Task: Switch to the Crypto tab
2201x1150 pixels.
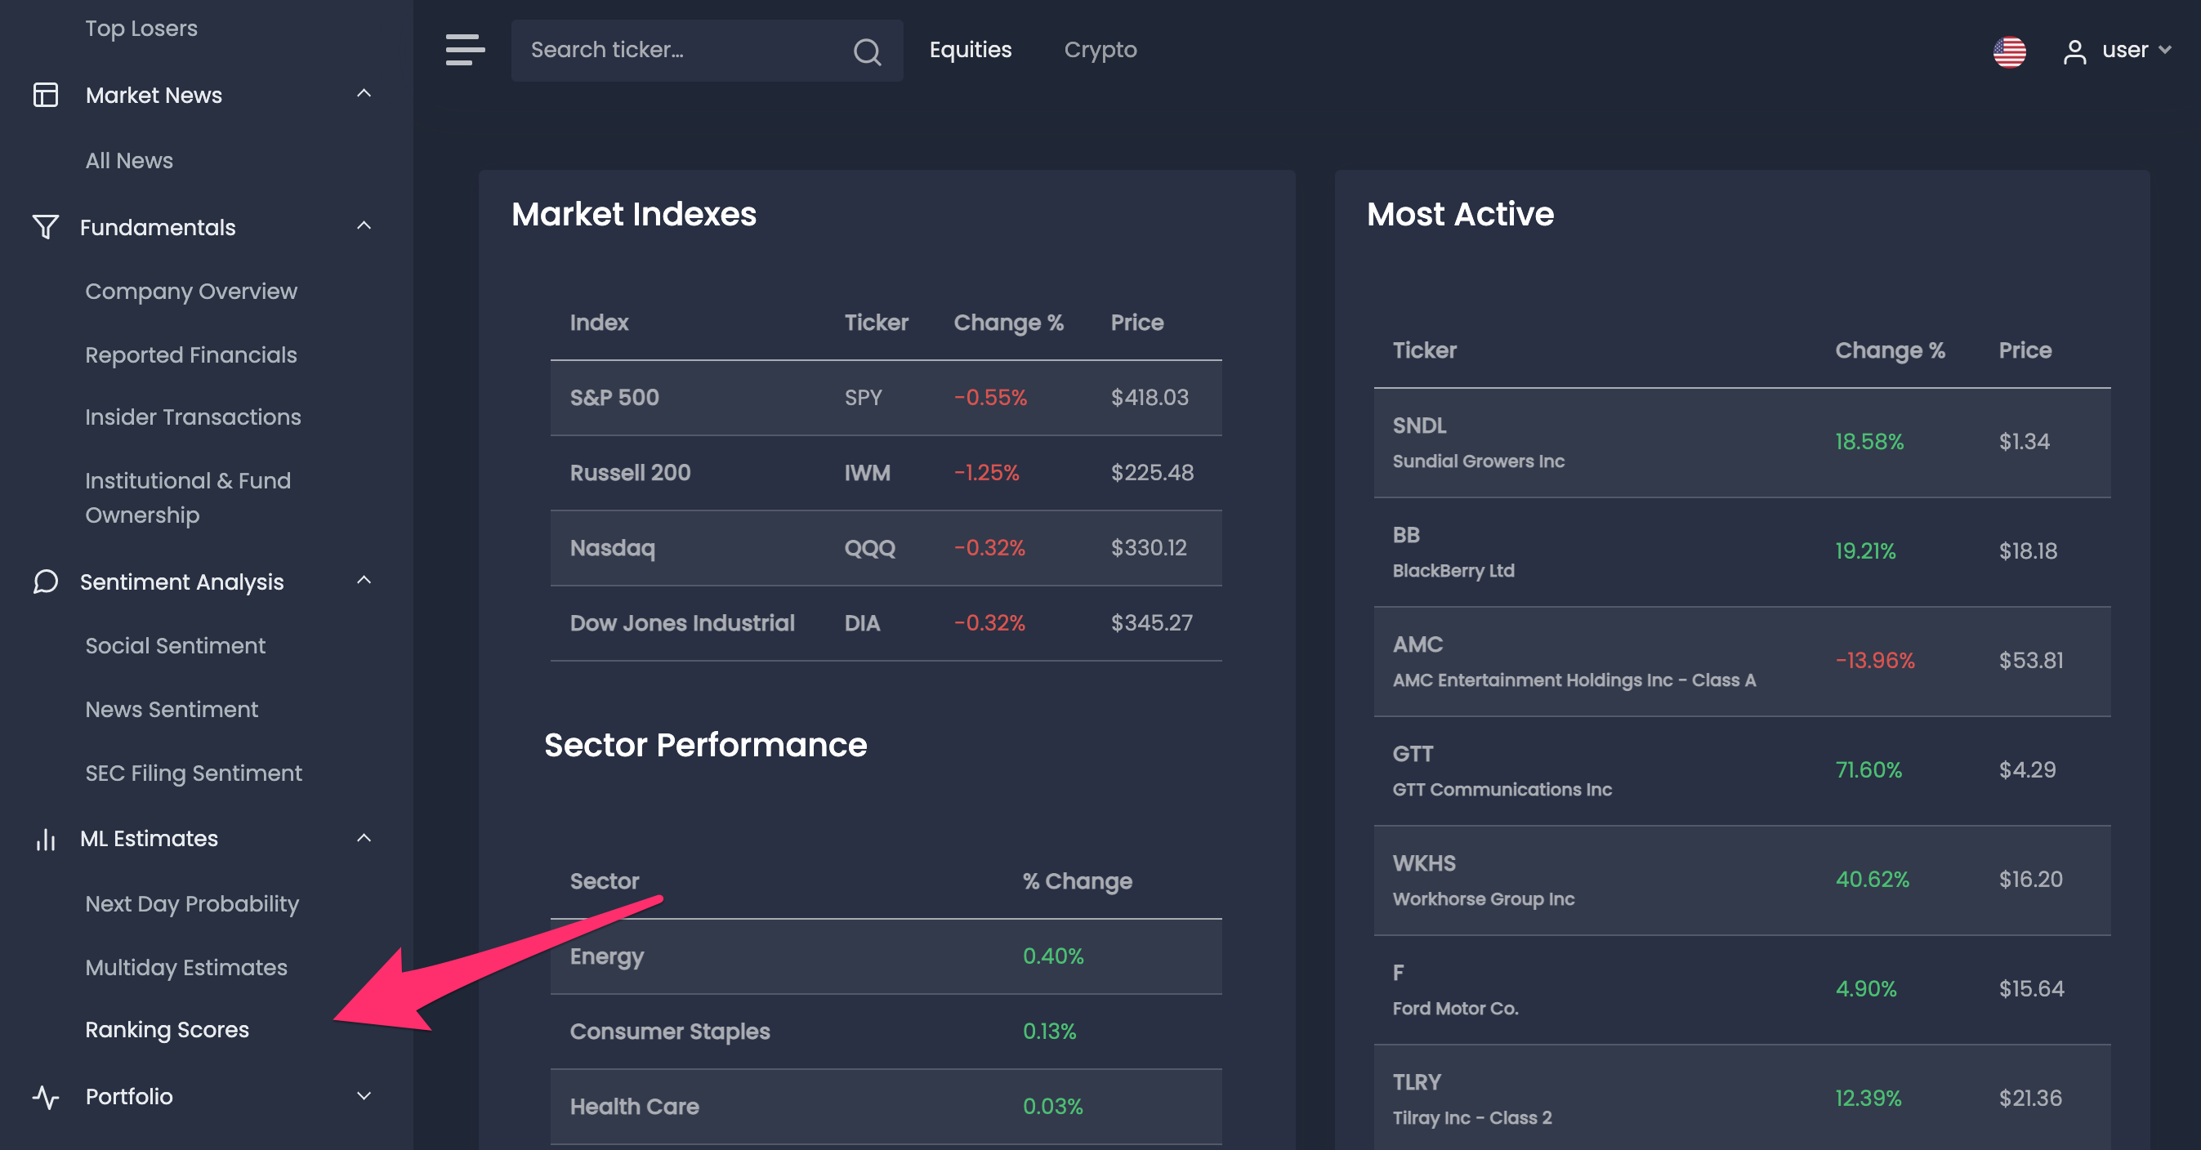Action: 1100,51
